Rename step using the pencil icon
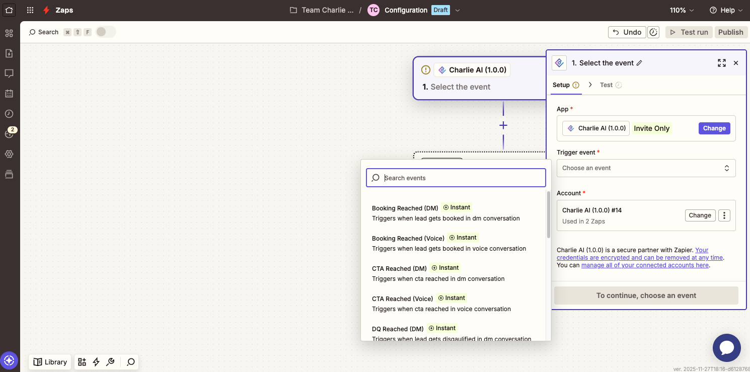This screenshot has width=750, height=372. 639,63
